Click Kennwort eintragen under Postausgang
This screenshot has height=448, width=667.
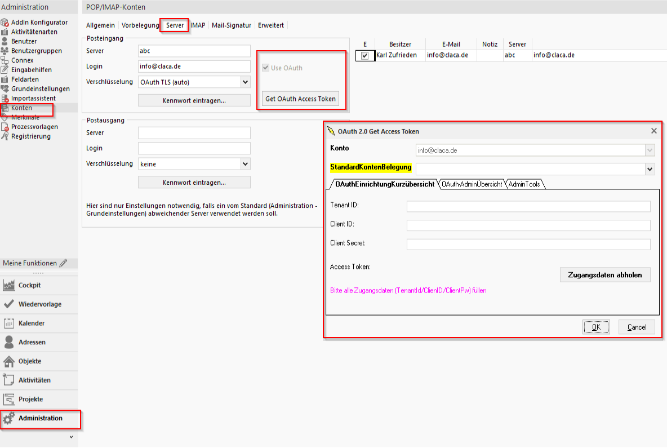194,182
